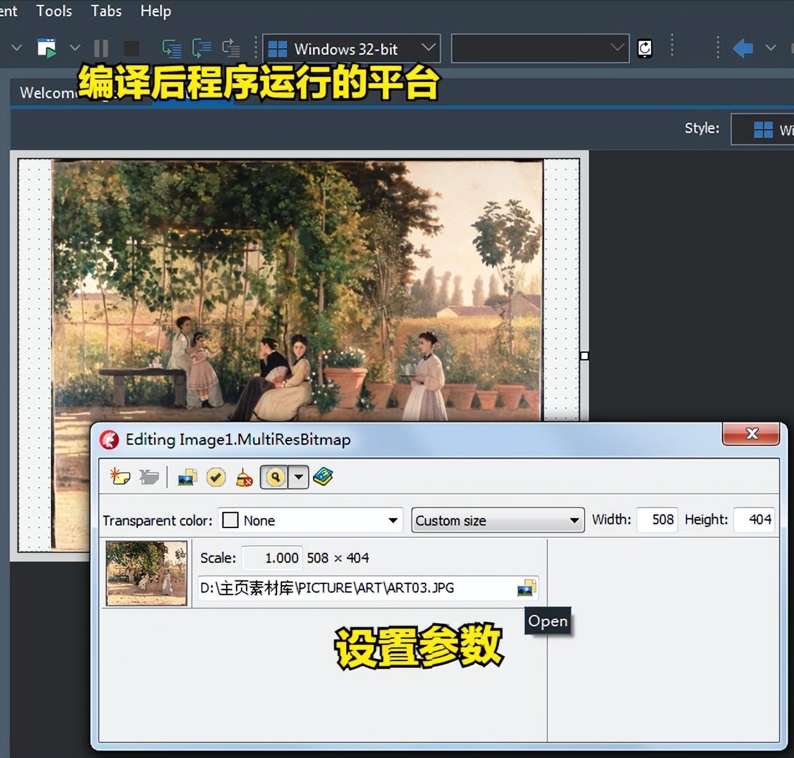Click the Step Over debug icon

coord(201,48)
